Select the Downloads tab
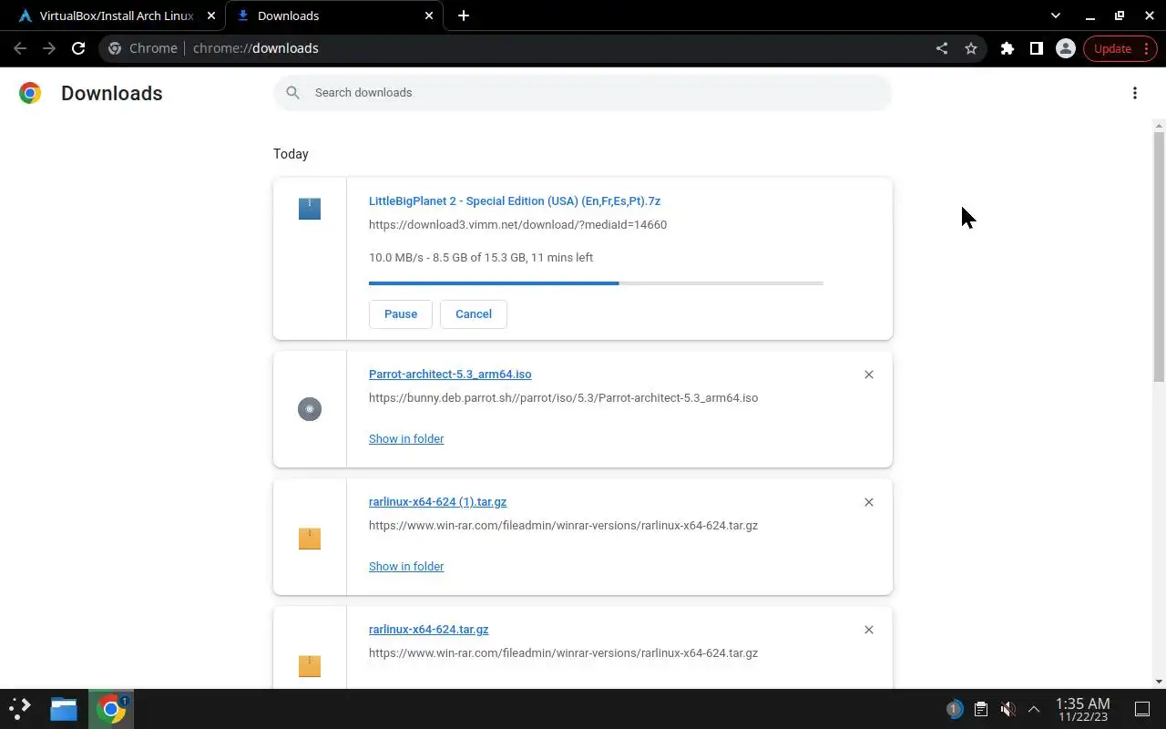The image size is (1166, 729). tap(334, 15)
